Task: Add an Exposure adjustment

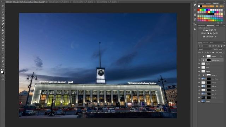Action: tap(212, 30)
